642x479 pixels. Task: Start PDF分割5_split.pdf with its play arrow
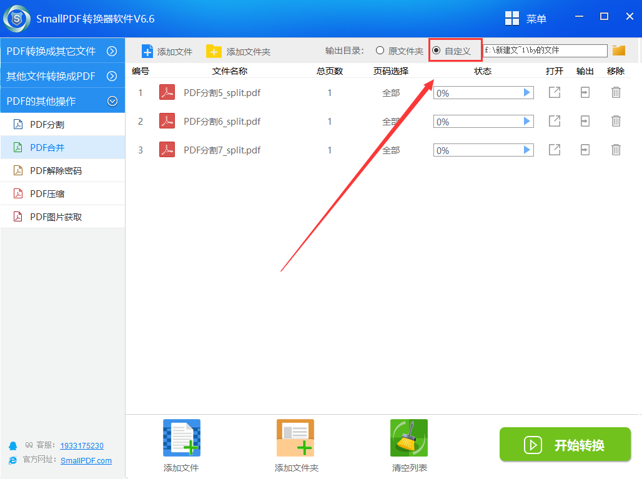pyautogui.click(x=527, y=93)
